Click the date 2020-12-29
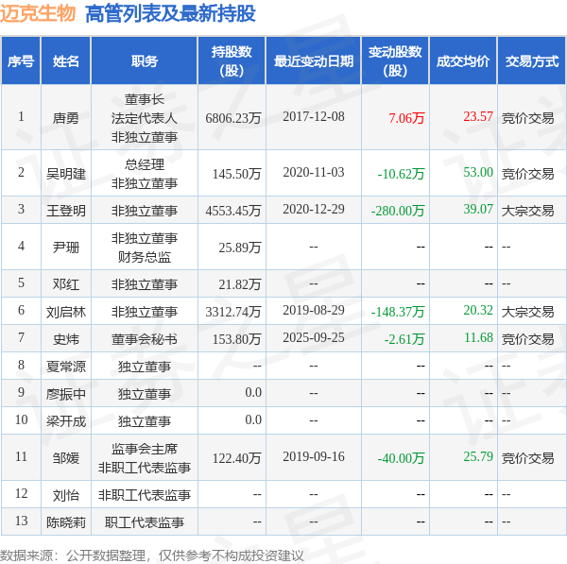The image size is (567, 564). coord(314,210)
